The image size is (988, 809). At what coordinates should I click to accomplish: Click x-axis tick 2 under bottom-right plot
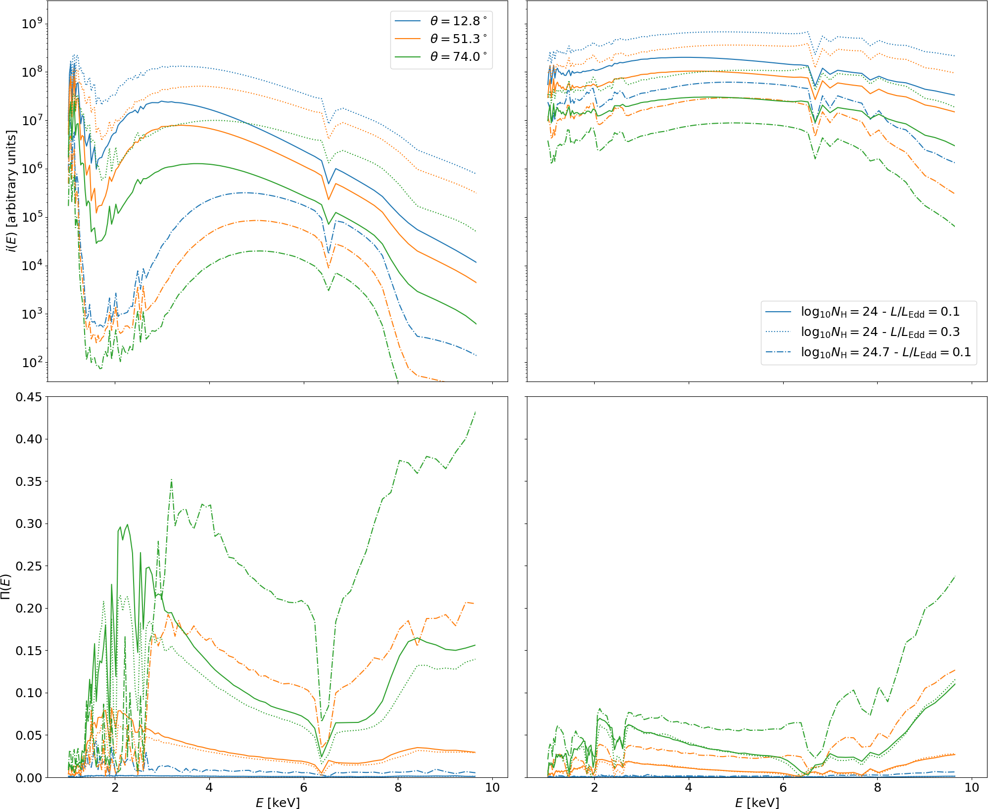coord(595,787)
